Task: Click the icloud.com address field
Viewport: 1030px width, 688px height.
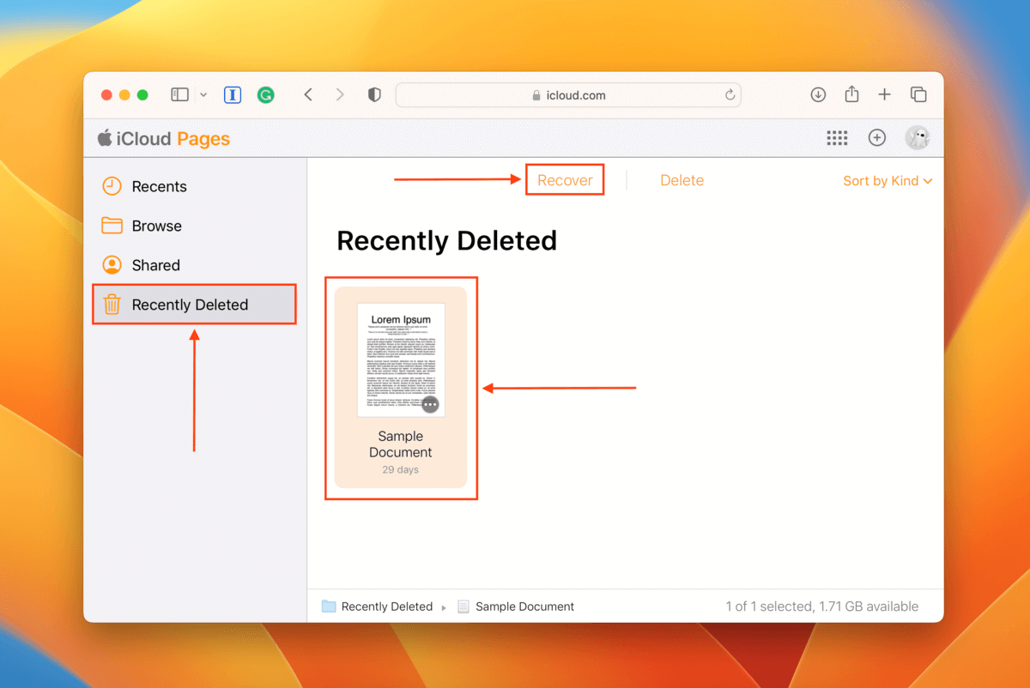Action: (x=568, y=95)
